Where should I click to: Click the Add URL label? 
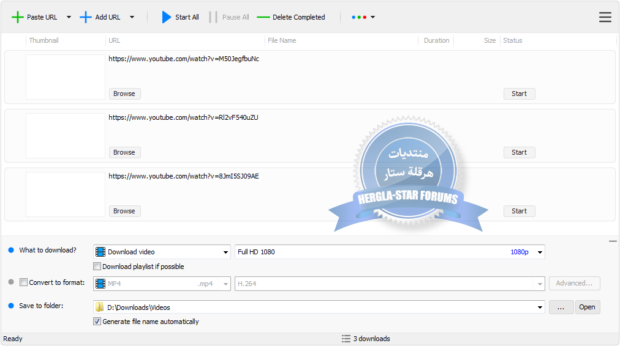coord(108,17)
